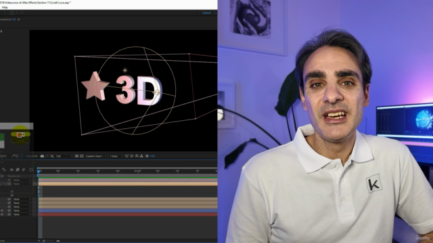Open the 3D composition tab
Screen dimensions: 433x243
point(14,20)
